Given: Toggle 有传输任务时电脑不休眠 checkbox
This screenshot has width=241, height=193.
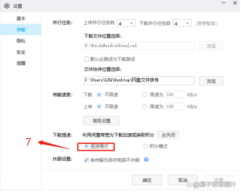Looking at the screenshot, I should [x=86, y=160].
